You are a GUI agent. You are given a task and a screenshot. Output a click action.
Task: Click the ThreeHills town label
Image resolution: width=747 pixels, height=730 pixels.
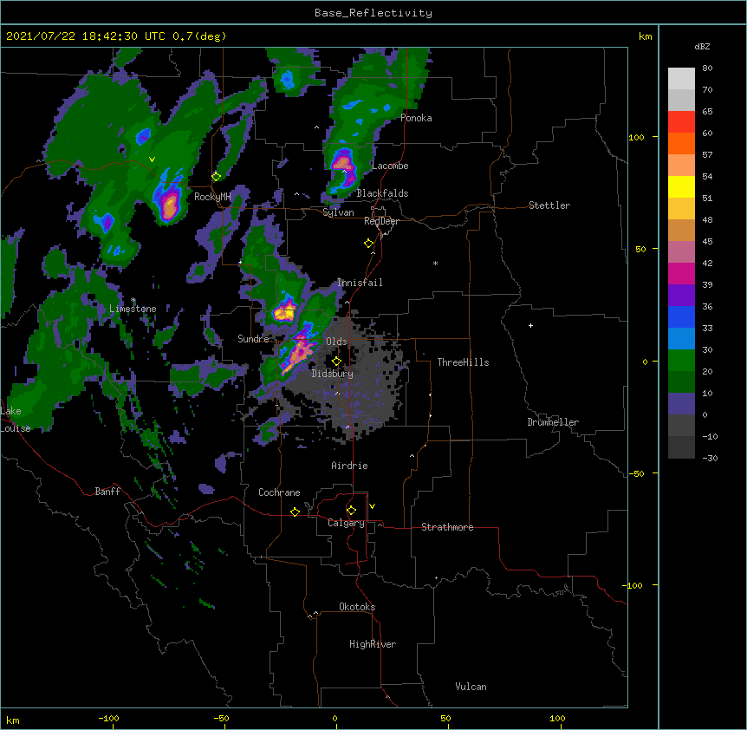[x=463, y=362]
